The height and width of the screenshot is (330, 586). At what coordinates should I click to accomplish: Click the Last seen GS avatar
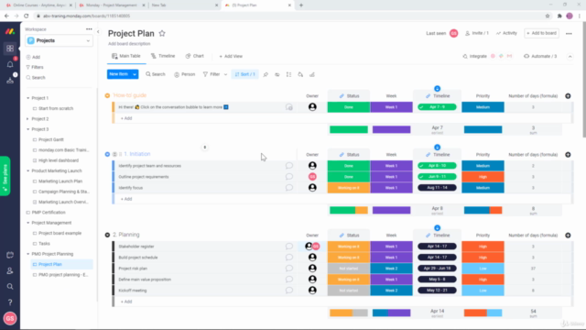[x=454, y=33]
